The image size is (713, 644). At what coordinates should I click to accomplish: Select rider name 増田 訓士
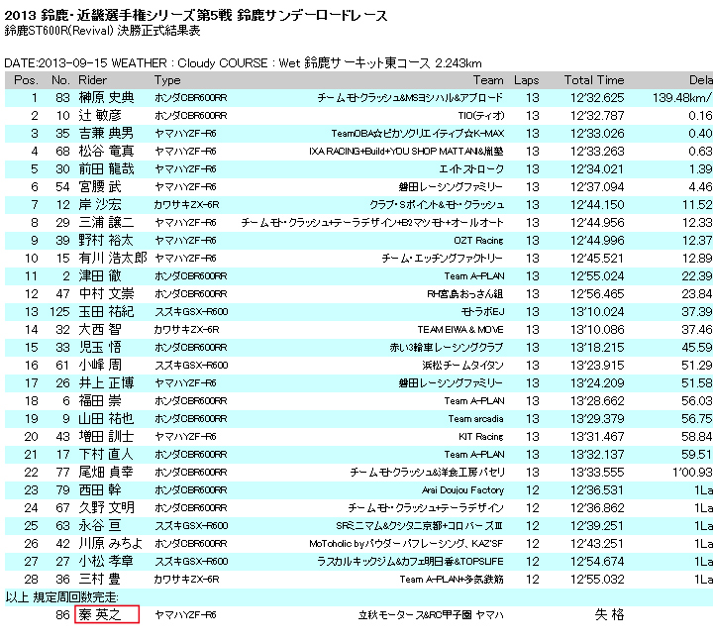pyautogui.click(x=106, y=436)
